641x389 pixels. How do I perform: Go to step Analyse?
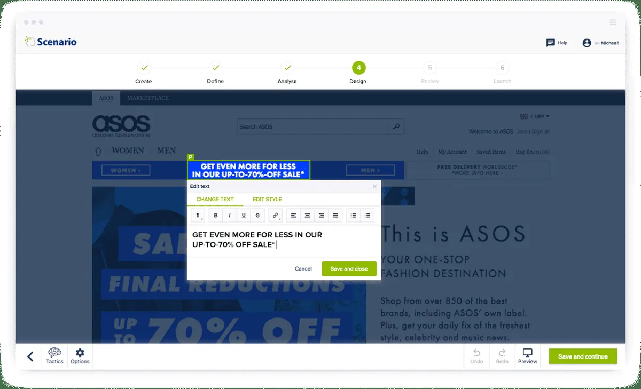287,73
